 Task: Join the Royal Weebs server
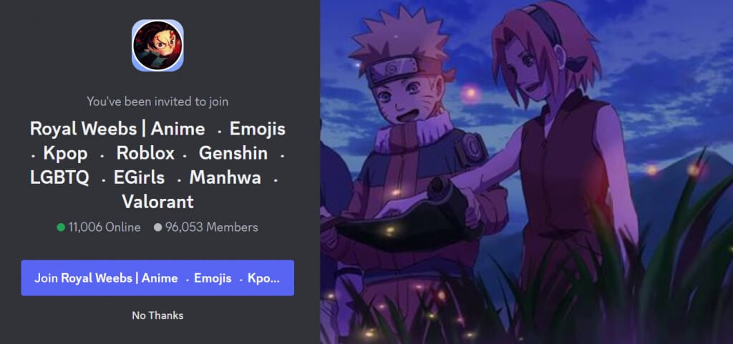point(157,277)
